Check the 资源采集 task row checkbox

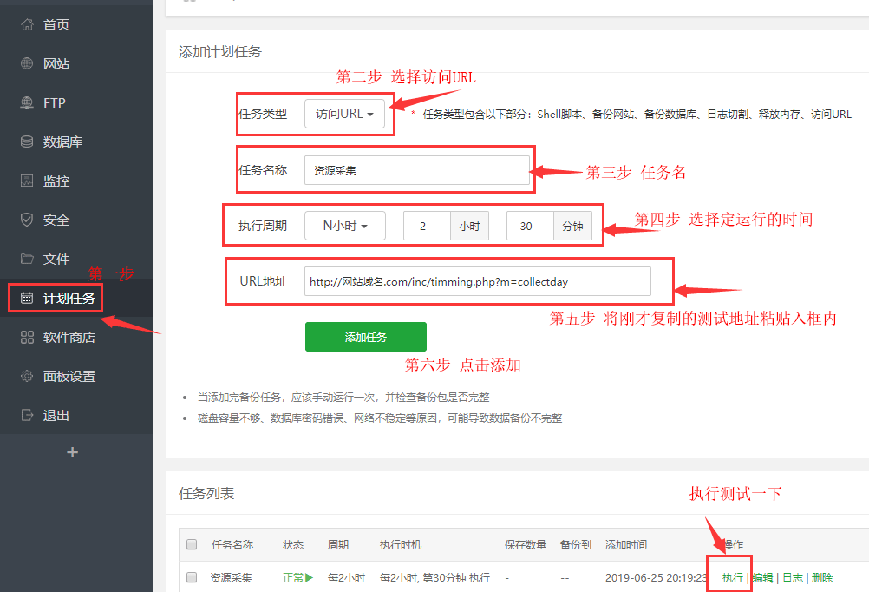192,577
